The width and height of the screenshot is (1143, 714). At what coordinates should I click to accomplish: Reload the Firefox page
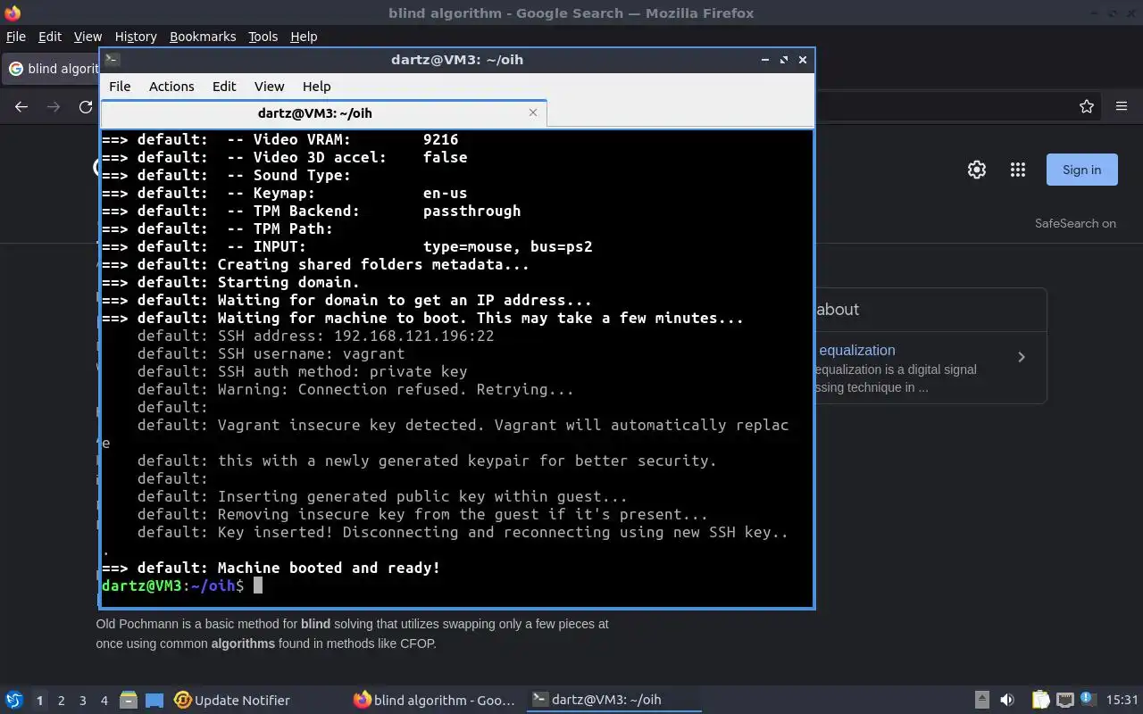86,106
